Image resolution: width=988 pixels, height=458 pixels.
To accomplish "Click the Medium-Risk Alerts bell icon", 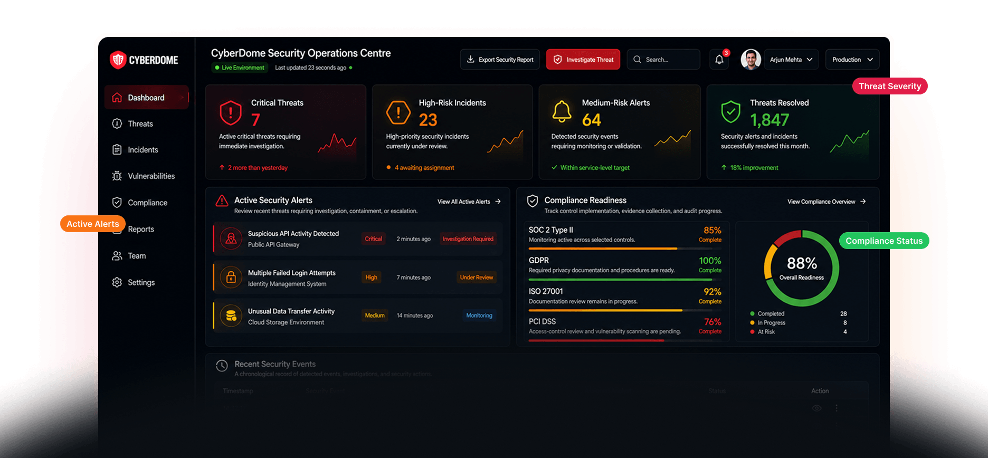I will coord(562,111).
